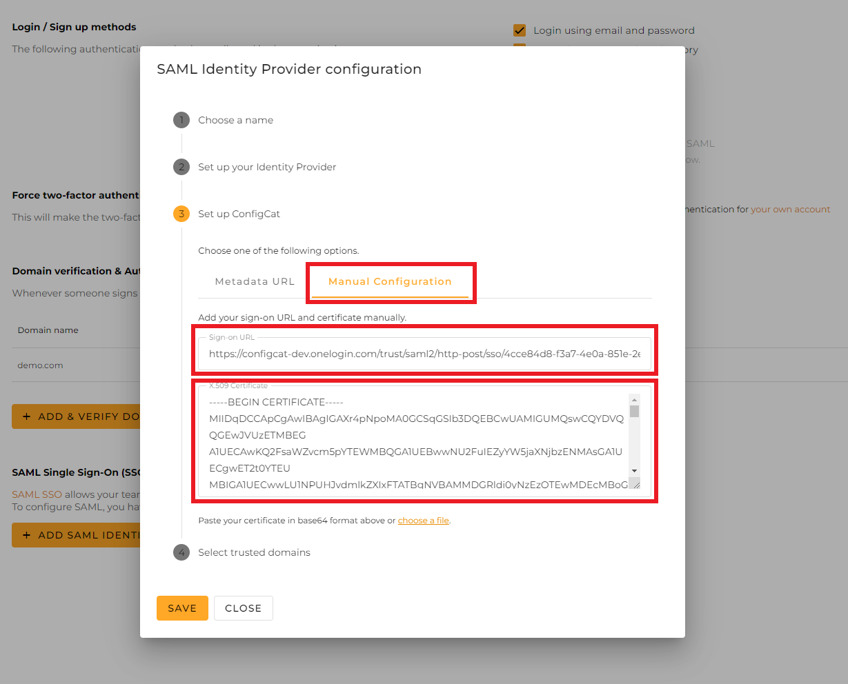848x684 pixels.
Task: Focus the Sign-on URL input field
Action: (424, 354)
